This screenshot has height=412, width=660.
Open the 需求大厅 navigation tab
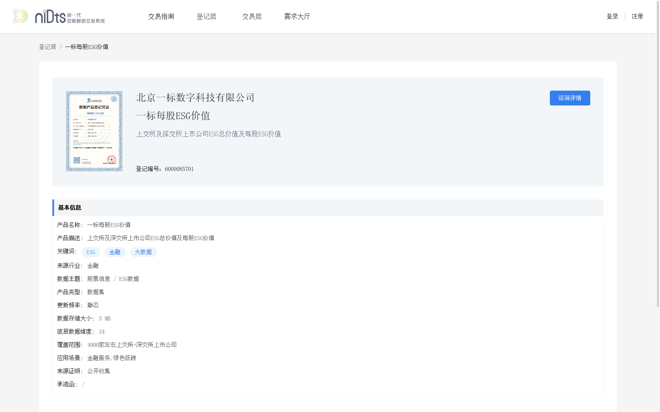(297, 16)
